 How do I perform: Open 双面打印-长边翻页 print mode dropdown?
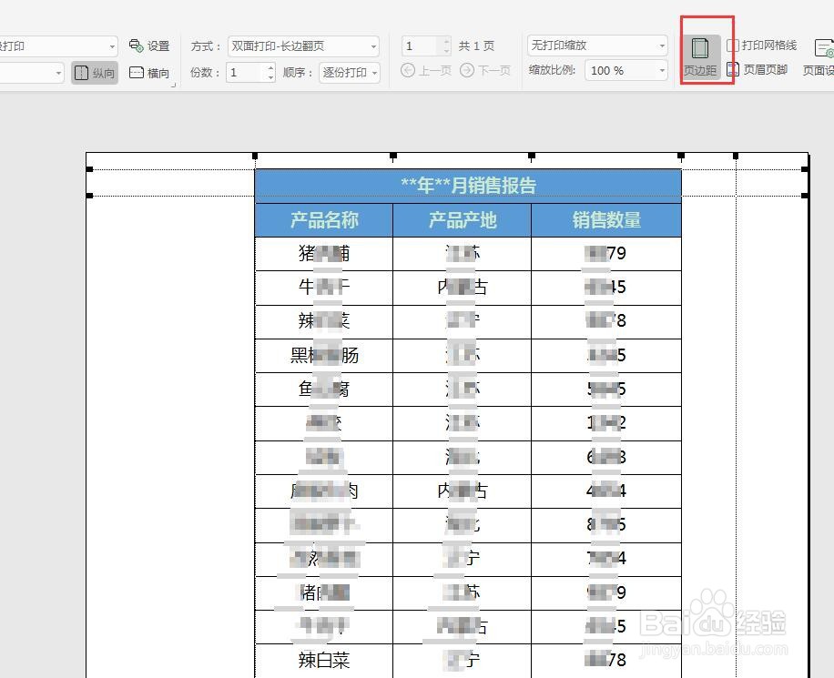click(303, 46)
